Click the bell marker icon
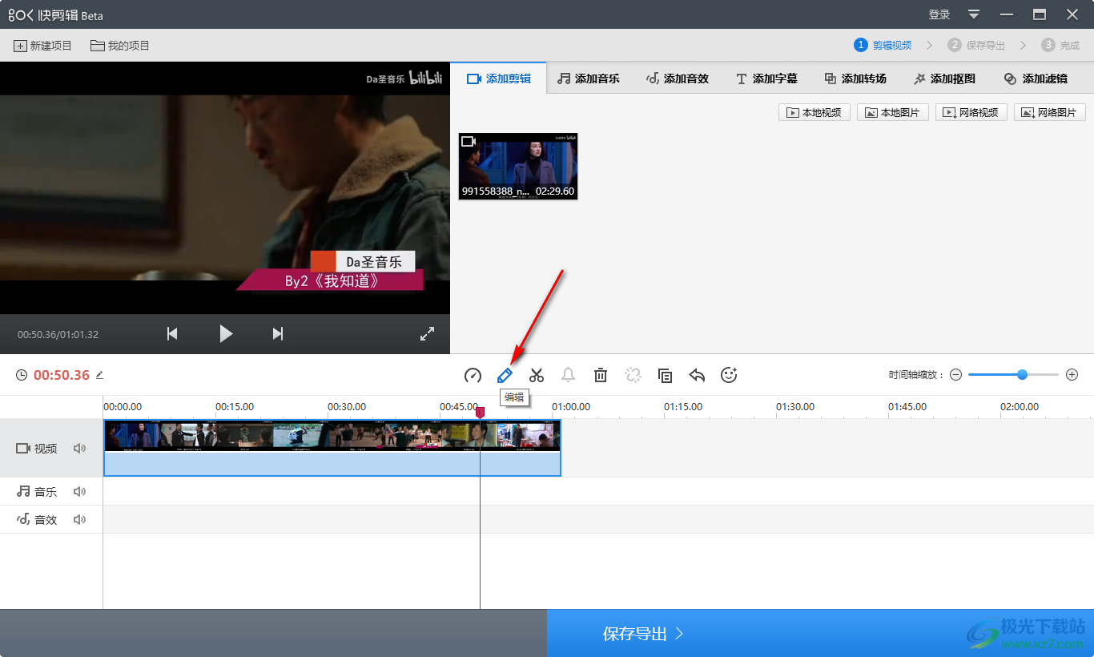 569,375
